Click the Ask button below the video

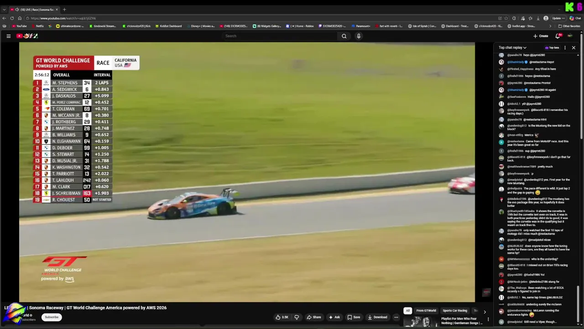pos(334,317)
